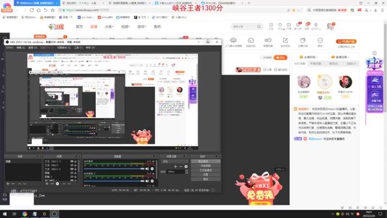Expand the 直播回看 section chevron
Screen dimensions: 387x218
[x=348, y=57]
